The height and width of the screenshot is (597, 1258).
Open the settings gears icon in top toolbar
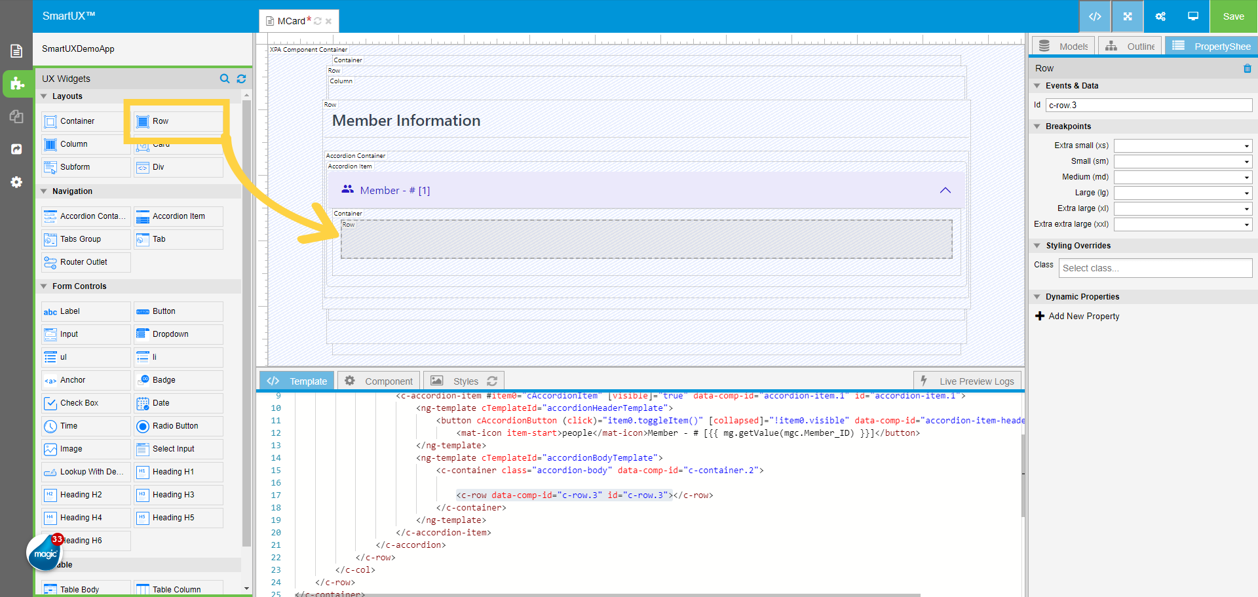[x=1160, y=16]
